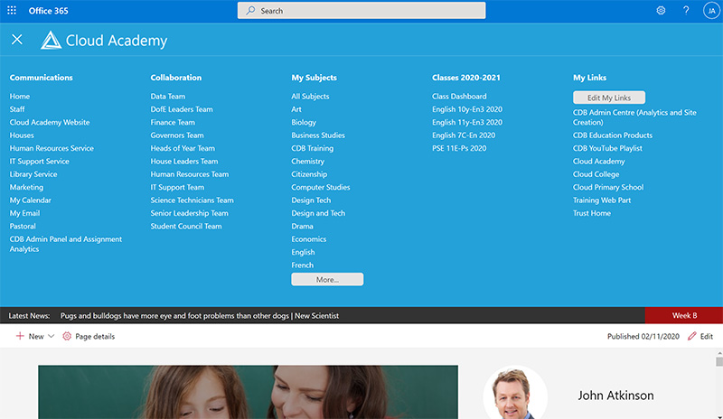Open Library Service link
Screen dimensions: 723x419
point(33,174)
